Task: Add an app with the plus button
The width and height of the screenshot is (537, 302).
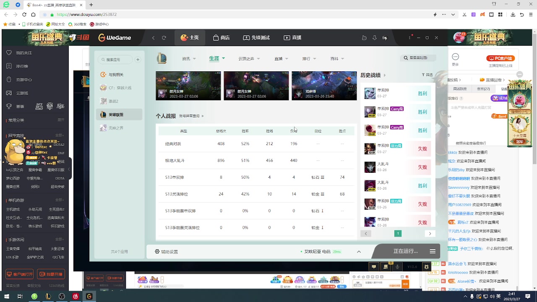Action: click(138, 60)
